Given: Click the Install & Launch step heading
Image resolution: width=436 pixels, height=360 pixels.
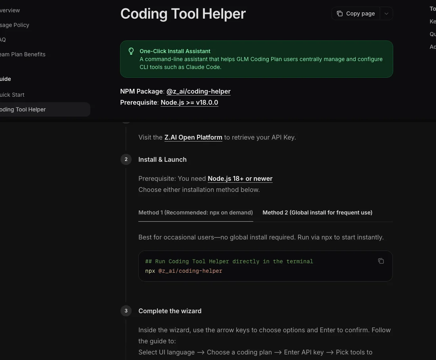Looking at the screenshot, I should pos(163,159).
